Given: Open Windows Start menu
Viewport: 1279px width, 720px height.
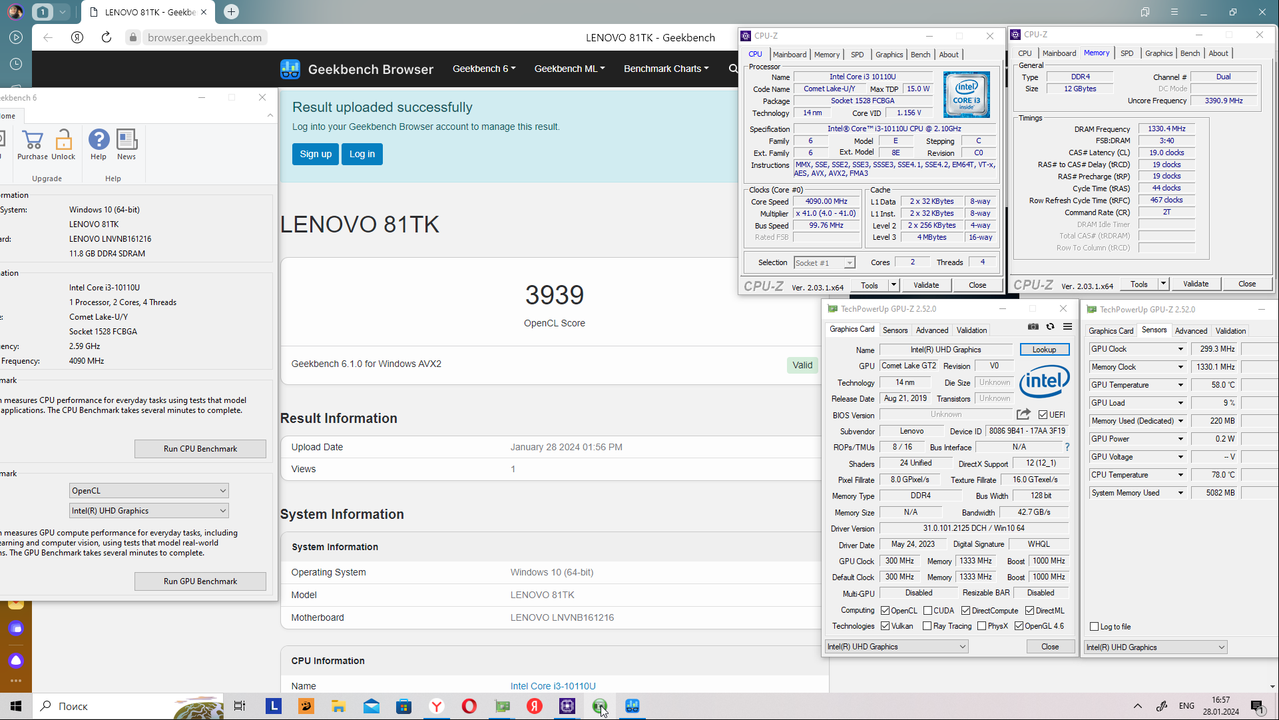Looking at the screenshot, I should 16,706.
